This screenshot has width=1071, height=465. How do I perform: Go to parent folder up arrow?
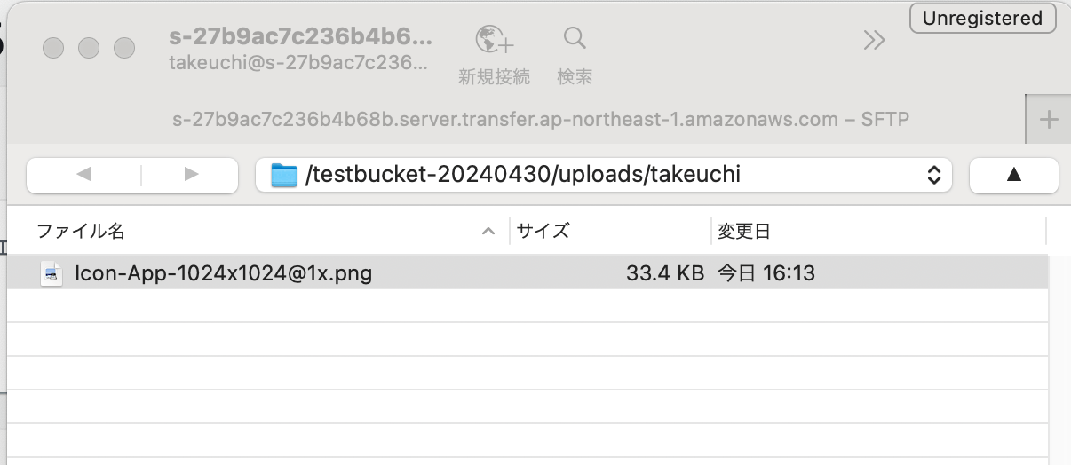pos(1013,175)
